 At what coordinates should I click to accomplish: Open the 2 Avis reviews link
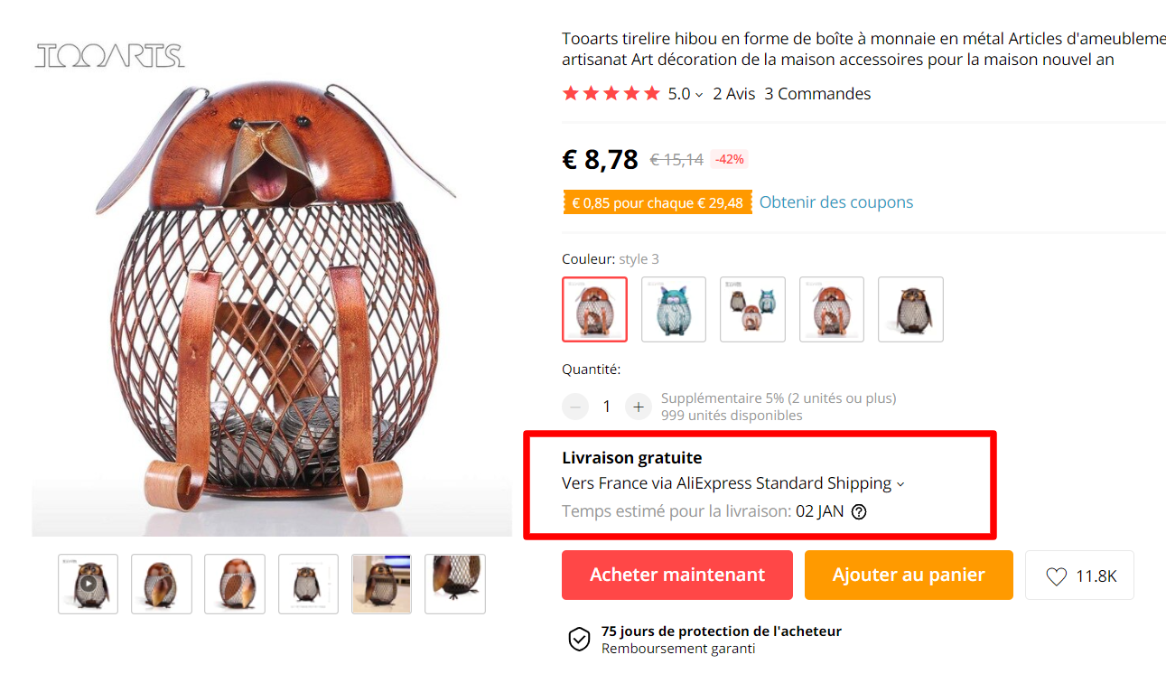tap(733, 94)
